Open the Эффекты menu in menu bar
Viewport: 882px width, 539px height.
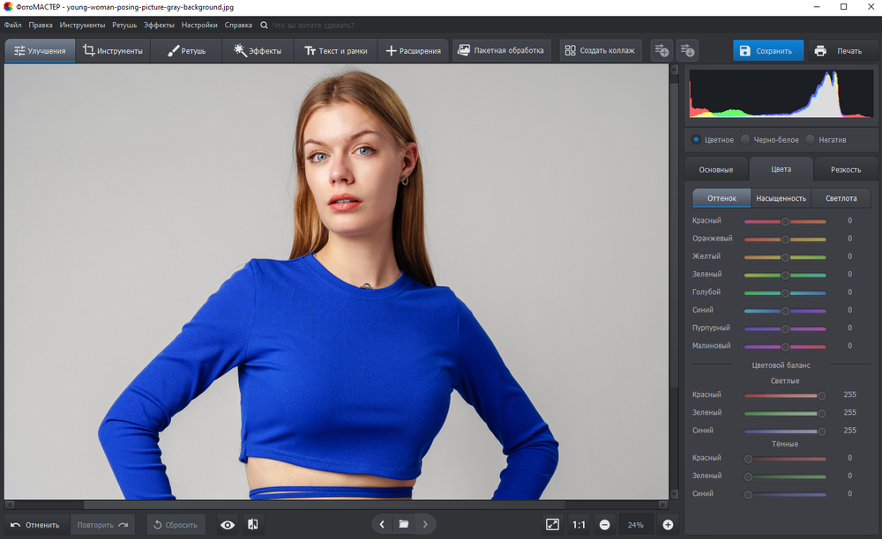coord(159,26)
